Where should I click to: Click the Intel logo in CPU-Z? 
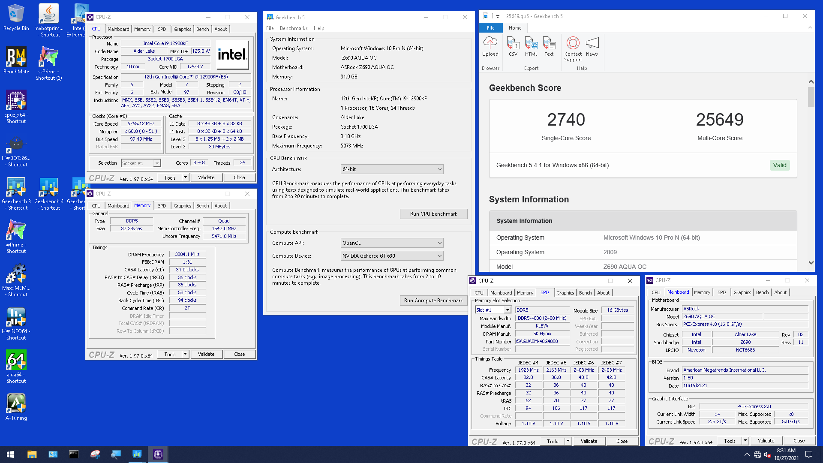click(232, 54)
